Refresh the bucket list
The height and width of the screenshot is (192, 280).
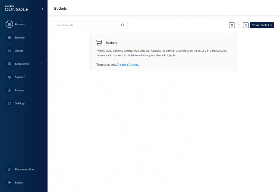(x=246, y=25)
